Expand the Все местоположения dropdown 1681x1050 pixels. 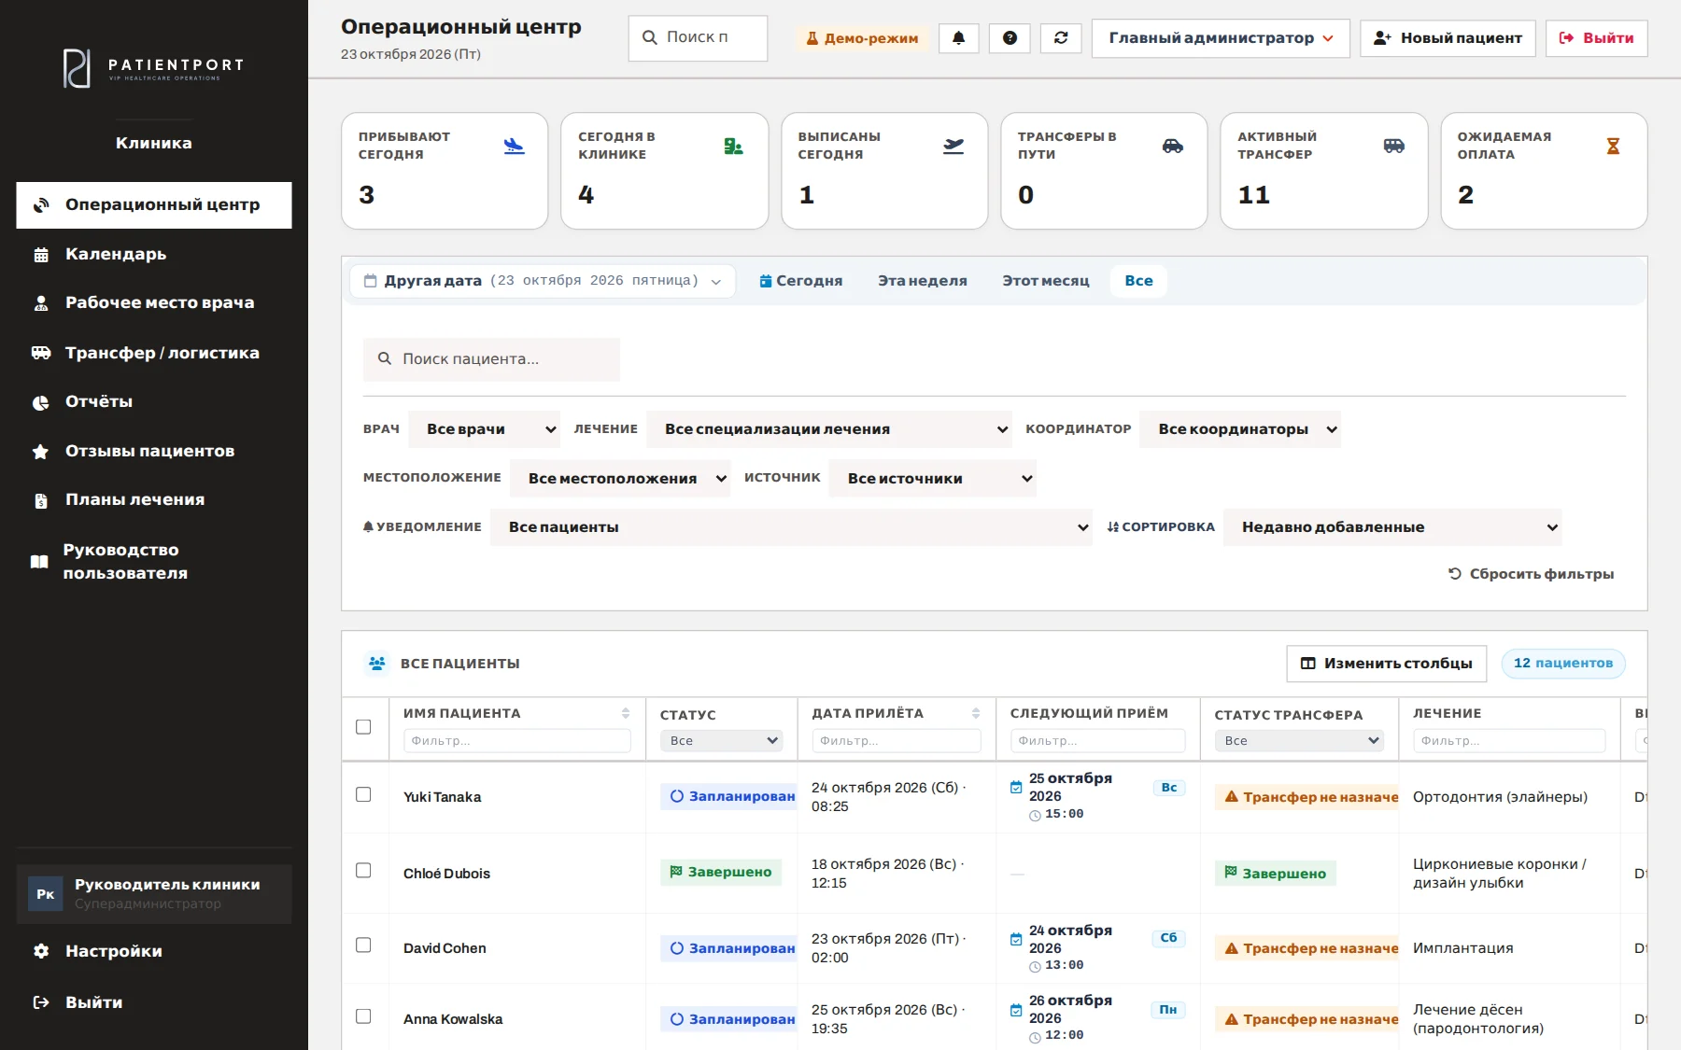pyautogui.click(x=620, y=479)
